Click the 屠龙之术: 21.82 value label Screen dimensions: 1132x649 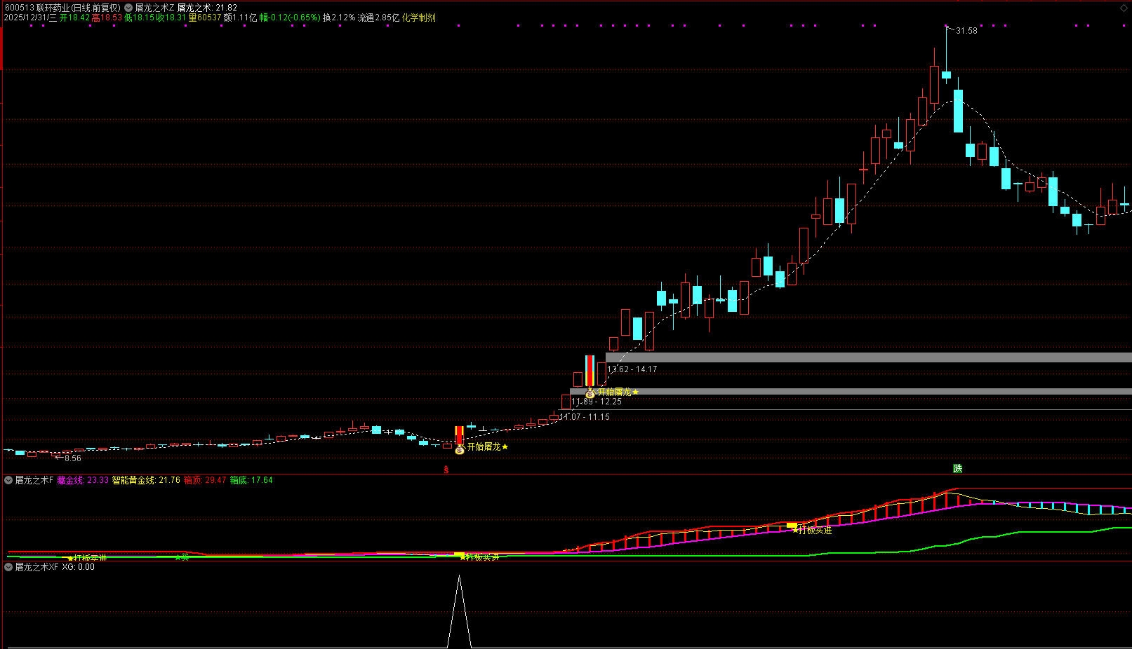click(207, 8)
